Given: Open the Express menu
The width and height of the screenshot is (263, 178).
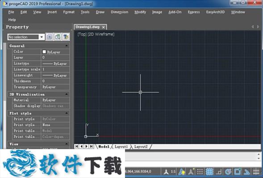Looking at the screenshot, I should [x=194, y=12].
